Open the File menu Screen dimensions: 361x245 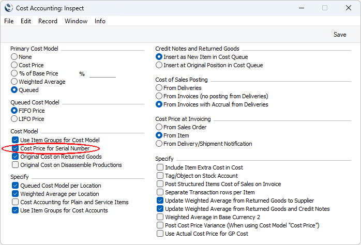coord(9,21)
